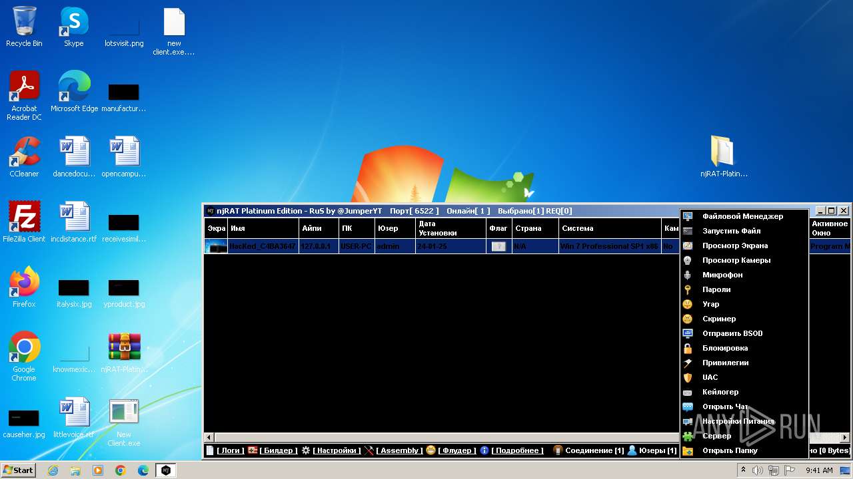Open the Windows Start menu
This screenshot has height=479, width=853.
point(19,470)
